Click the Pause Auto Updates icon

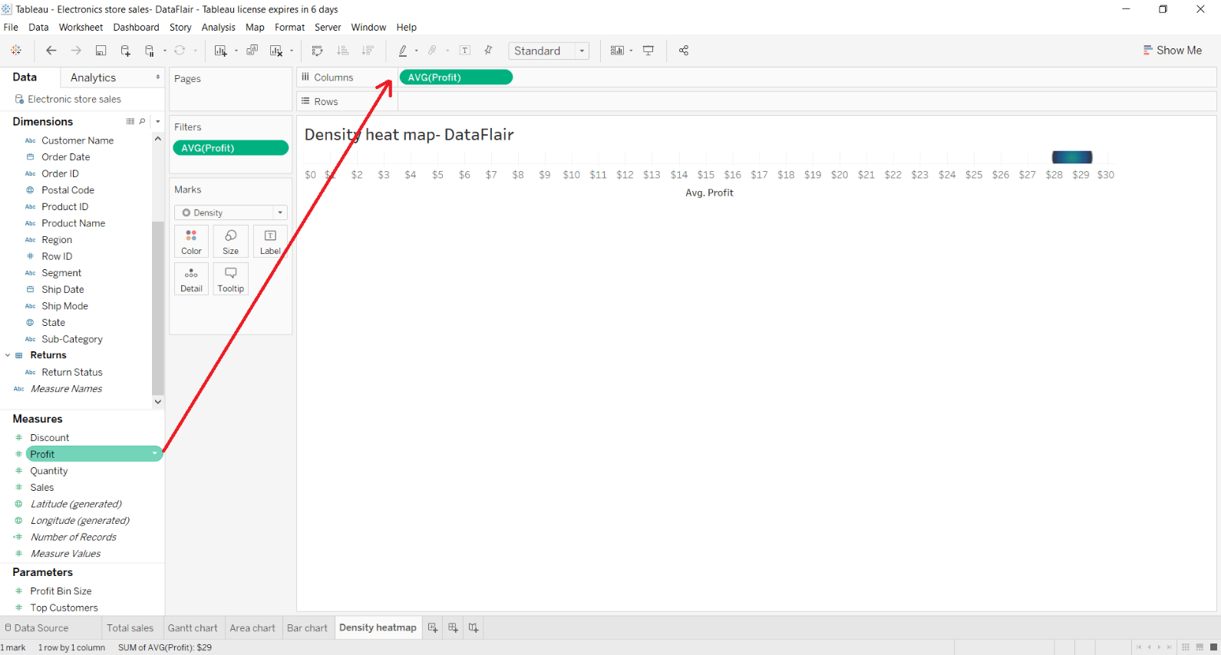[x=150, y=51]
